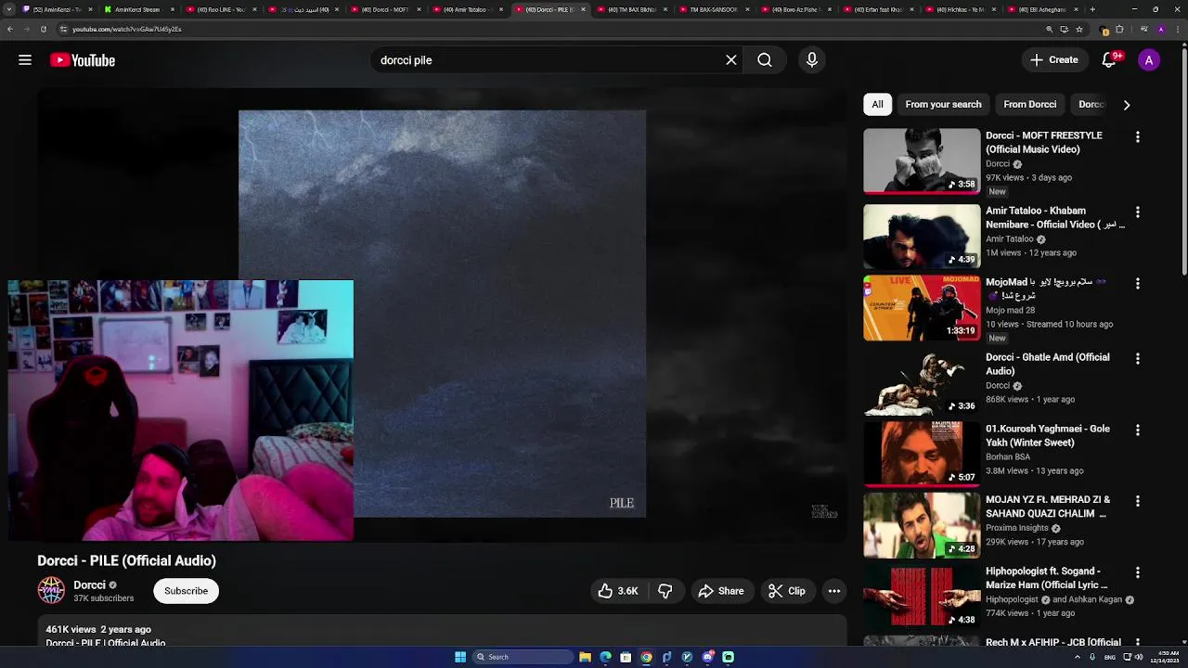Like the video (3.6K)

coord(618,591)
